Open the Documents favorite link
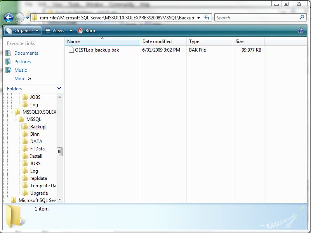The image size is (311, 233). click(x=26, y=53)
